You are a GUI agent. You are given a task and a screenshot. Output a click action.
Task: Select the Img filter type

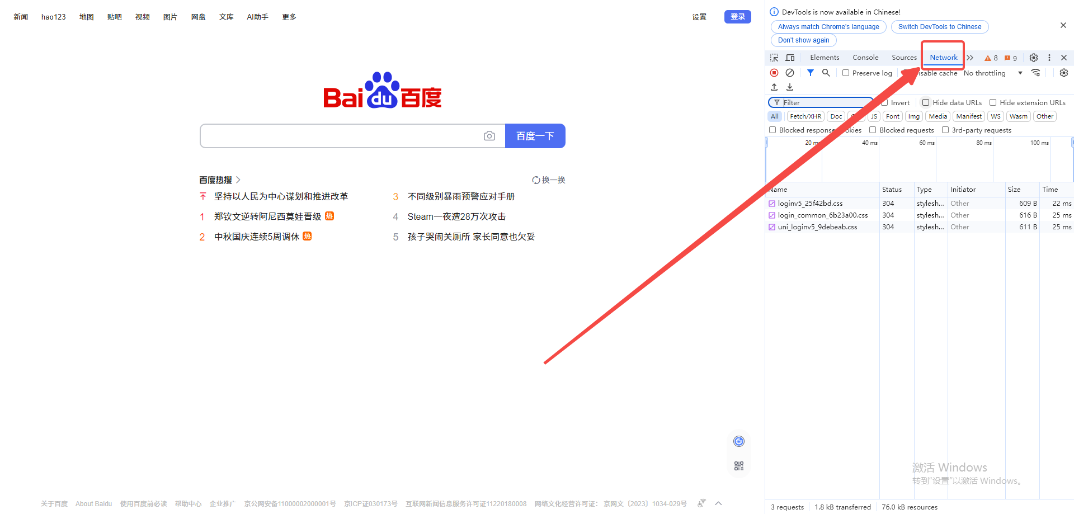(914, 116)
